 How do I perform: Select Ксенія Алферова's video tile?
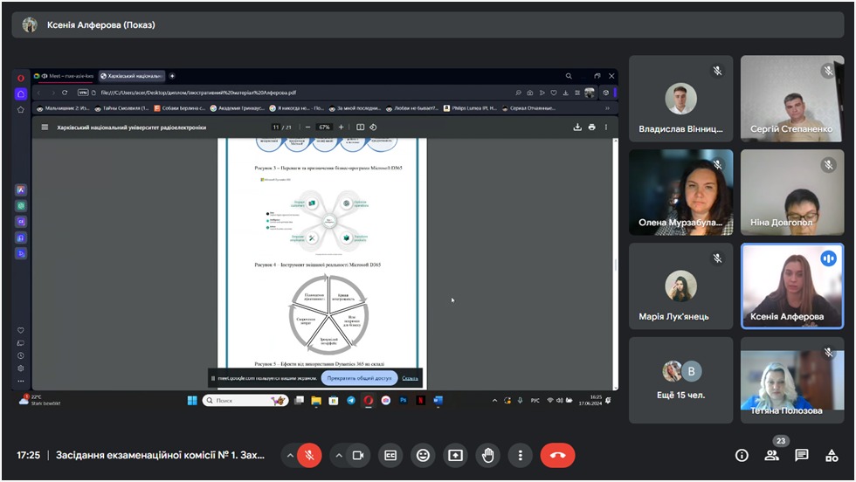pyautogui.click(x=793, y=286)
